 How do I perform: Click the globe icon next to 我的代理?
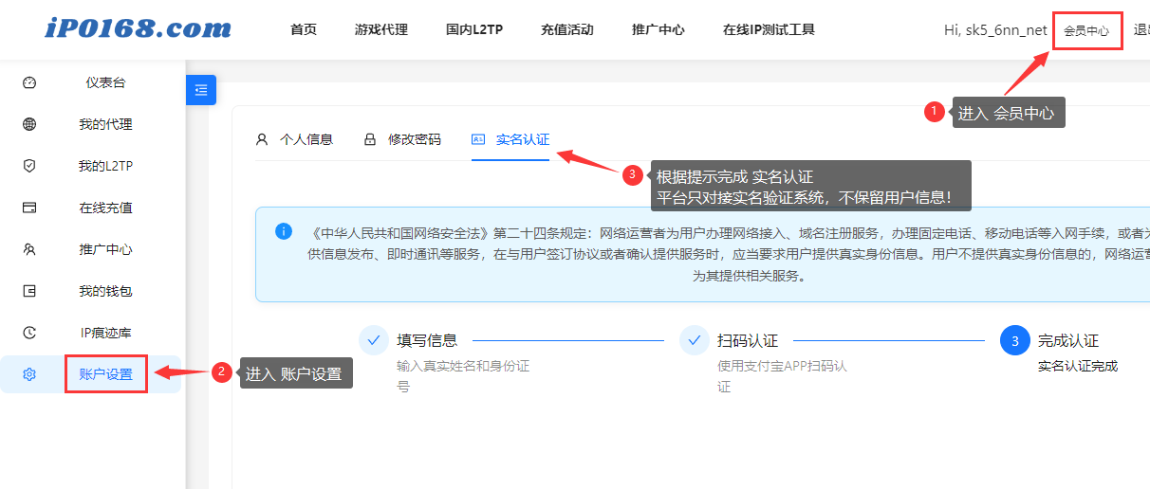pyautogui.click(x=29, y=125)
